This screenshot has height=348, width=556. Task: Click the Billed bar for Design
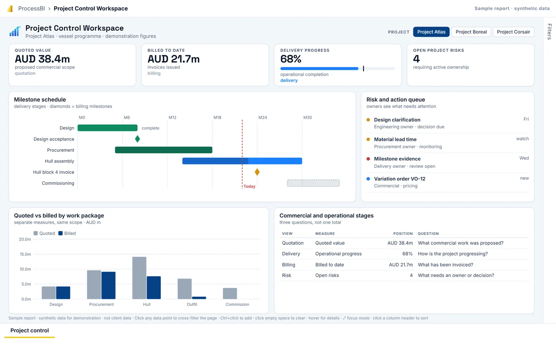click(x=63, y=293)
